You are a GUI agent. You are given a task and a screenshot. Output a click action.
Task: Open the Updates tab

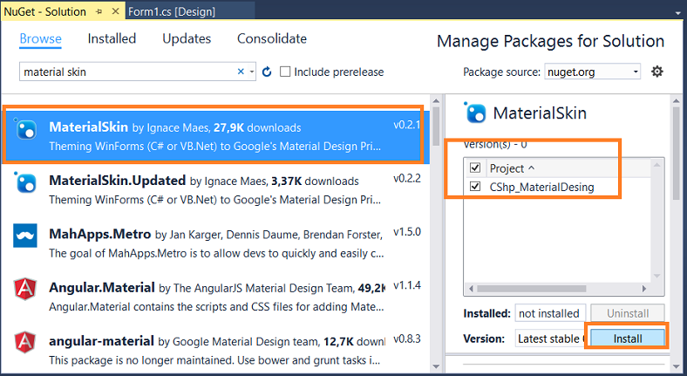[187, 38]
